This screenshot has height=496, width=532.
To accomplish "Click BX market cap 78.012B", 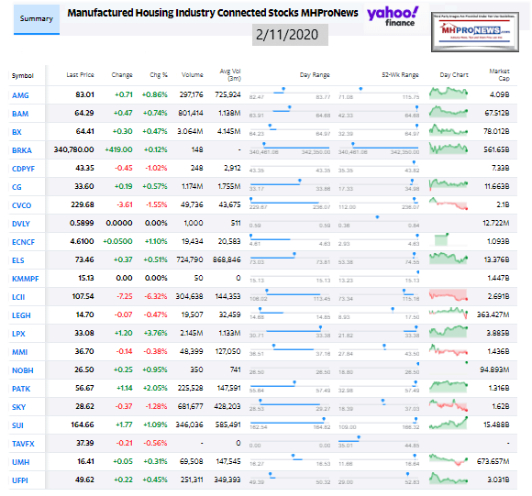I will 496,131.
